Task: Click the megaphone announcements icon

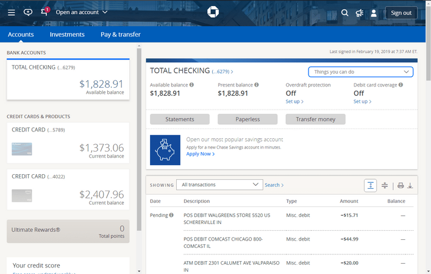Action: (360, 13)
